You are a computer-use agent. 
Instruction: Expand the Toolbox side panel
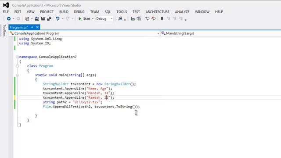(x=4, y=30)
